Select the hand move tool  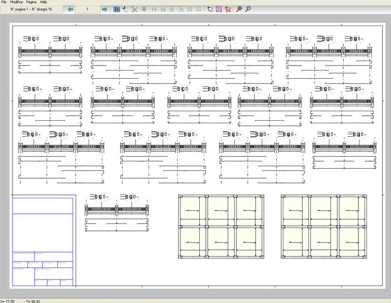point(126,9)
